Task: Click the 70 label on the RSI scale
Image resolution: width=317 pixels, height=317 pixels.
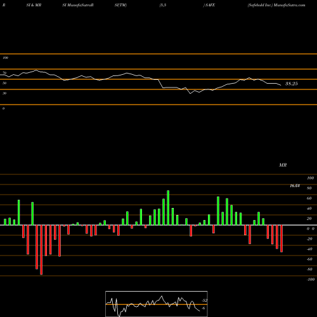Action: [4, 73]
